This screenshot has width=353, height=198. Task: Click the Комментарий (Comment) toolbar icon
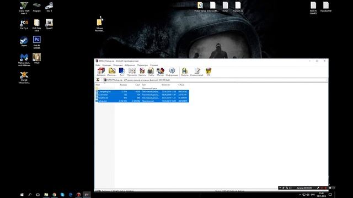pyautogui.click(x=197, y=72)
